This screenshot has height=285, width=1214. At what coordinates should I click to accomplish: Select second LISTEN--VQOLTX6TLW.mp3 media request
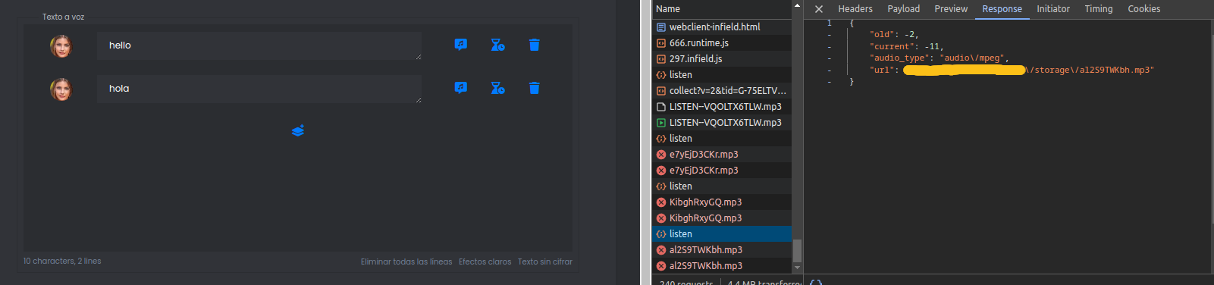722,122
